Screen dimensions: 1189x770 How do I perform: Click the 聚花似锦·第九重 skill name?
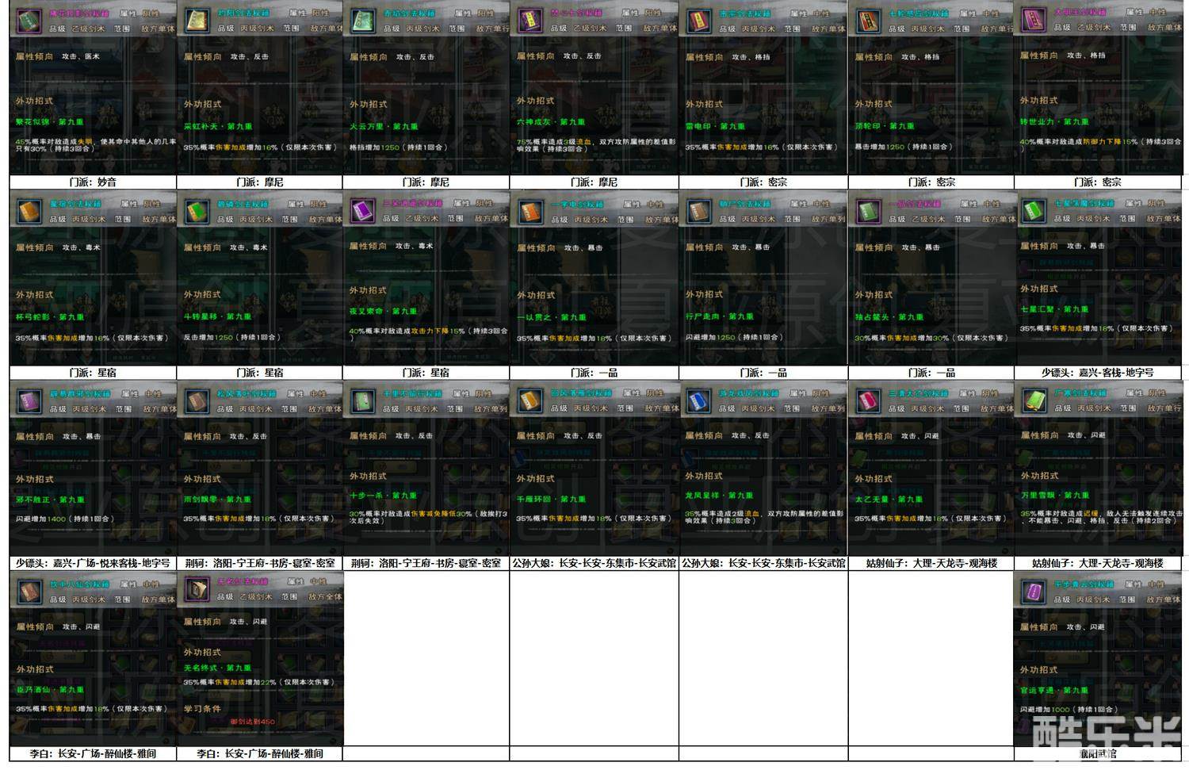pos(50,122)
